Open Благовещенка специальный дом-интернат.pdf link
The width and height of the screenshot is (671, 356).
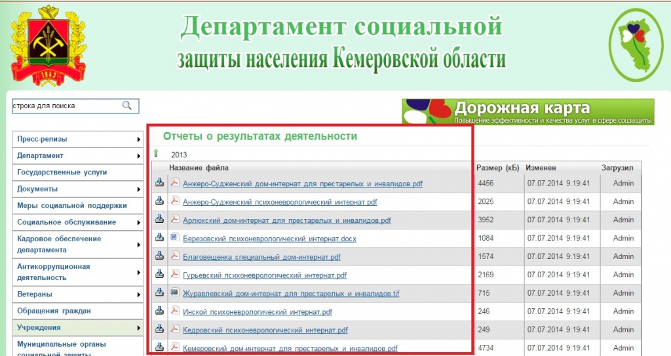pyautogui.click(x=261, y=258)
